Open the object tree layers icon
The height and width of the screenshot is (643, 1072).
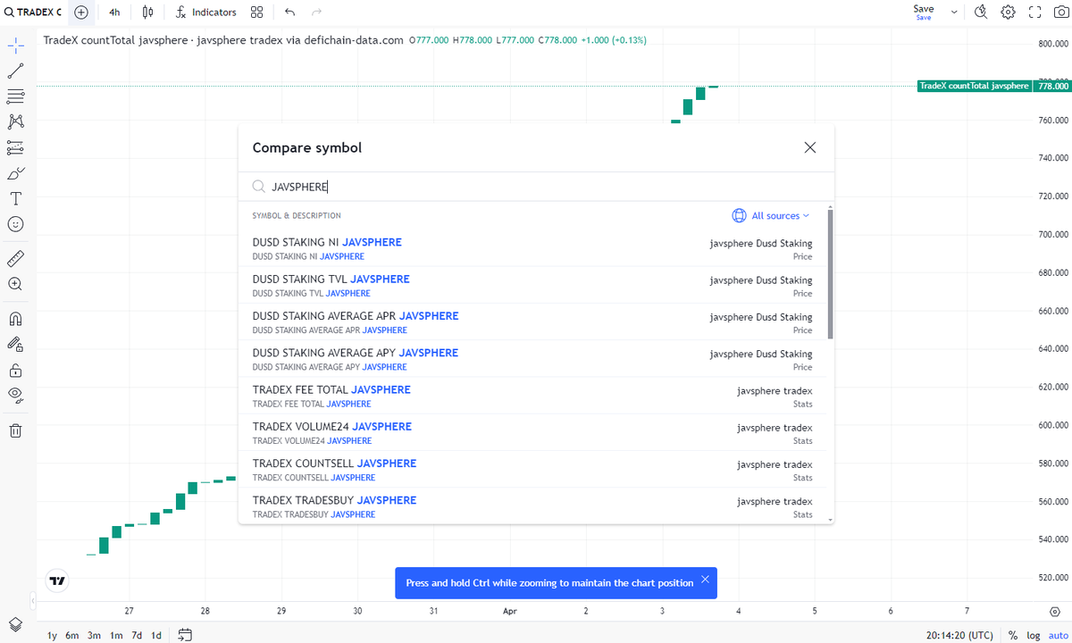tap(15, 623)
